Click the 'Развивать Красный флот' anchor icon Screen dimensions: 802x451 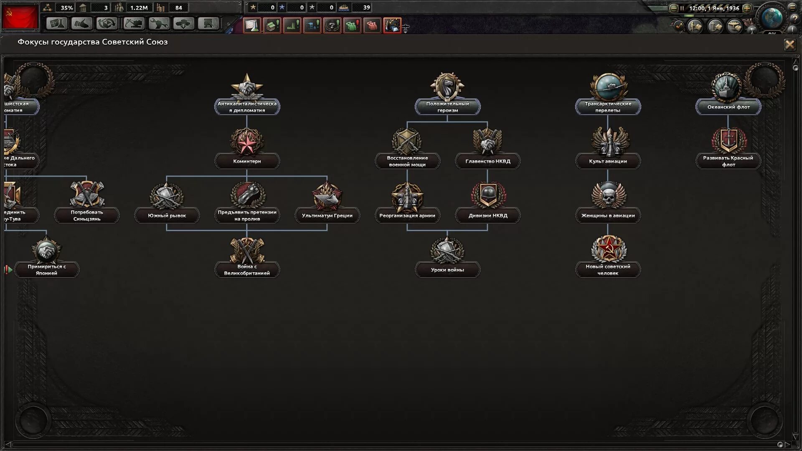tap(728, 140)
